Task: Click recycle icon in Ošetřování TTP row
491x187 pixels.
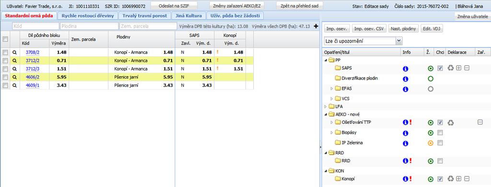Action: pyautogui.click(x=451, y=122)
